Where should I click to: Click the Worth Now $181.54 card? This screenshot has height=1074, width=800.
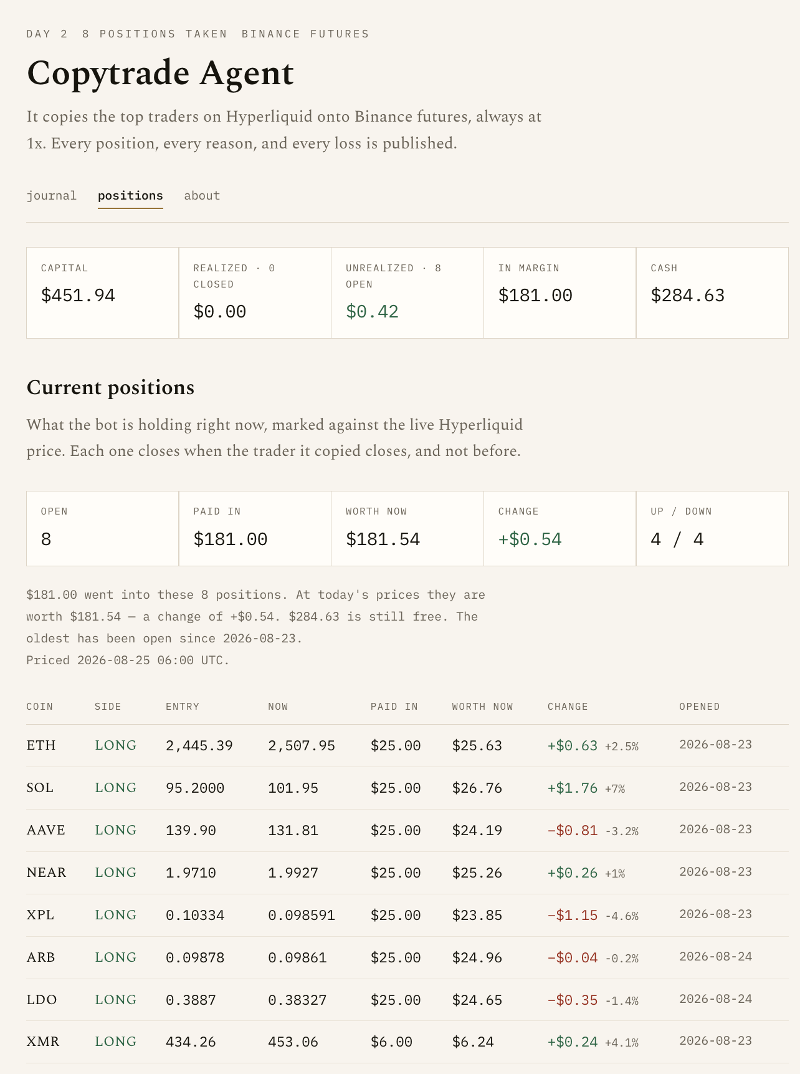coord(407,529)
